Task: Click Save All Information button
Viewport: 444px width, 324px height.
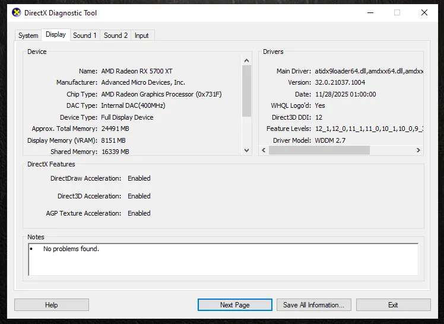Action: pyautogui.click(x=314, y=305)
